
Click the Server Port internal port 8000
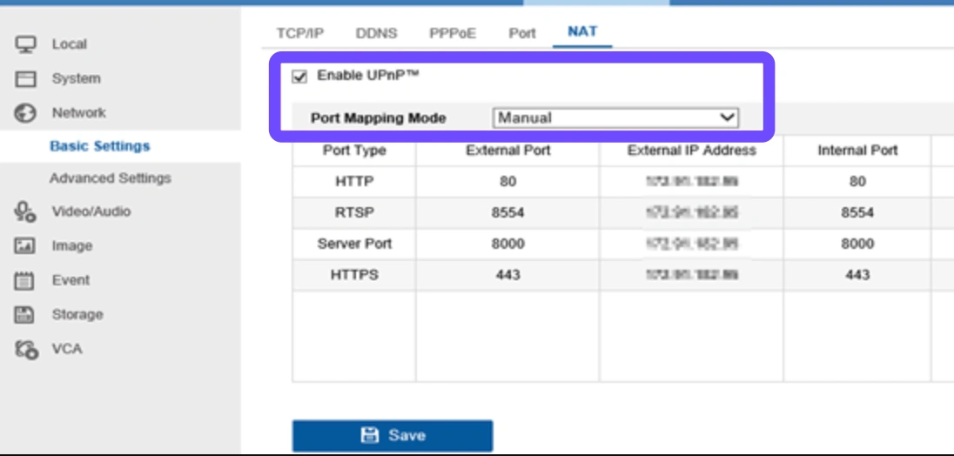[857, 244]
